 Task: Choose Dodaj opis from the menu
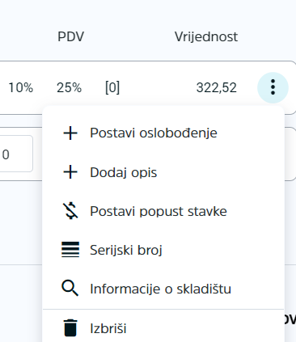tap(163, 172)
